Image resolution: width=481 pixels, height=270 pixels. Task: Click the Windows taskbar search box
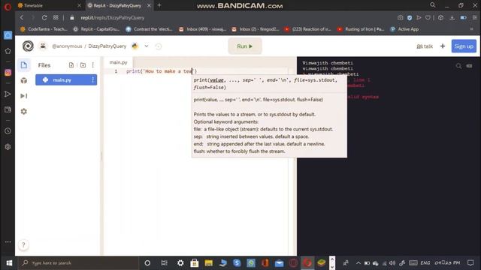[78, 263]
